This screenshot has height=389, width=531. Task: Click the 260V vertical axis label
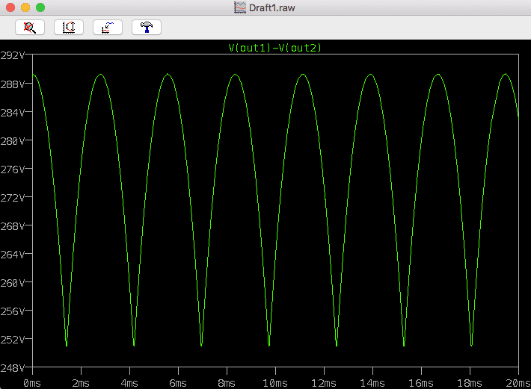13,282
